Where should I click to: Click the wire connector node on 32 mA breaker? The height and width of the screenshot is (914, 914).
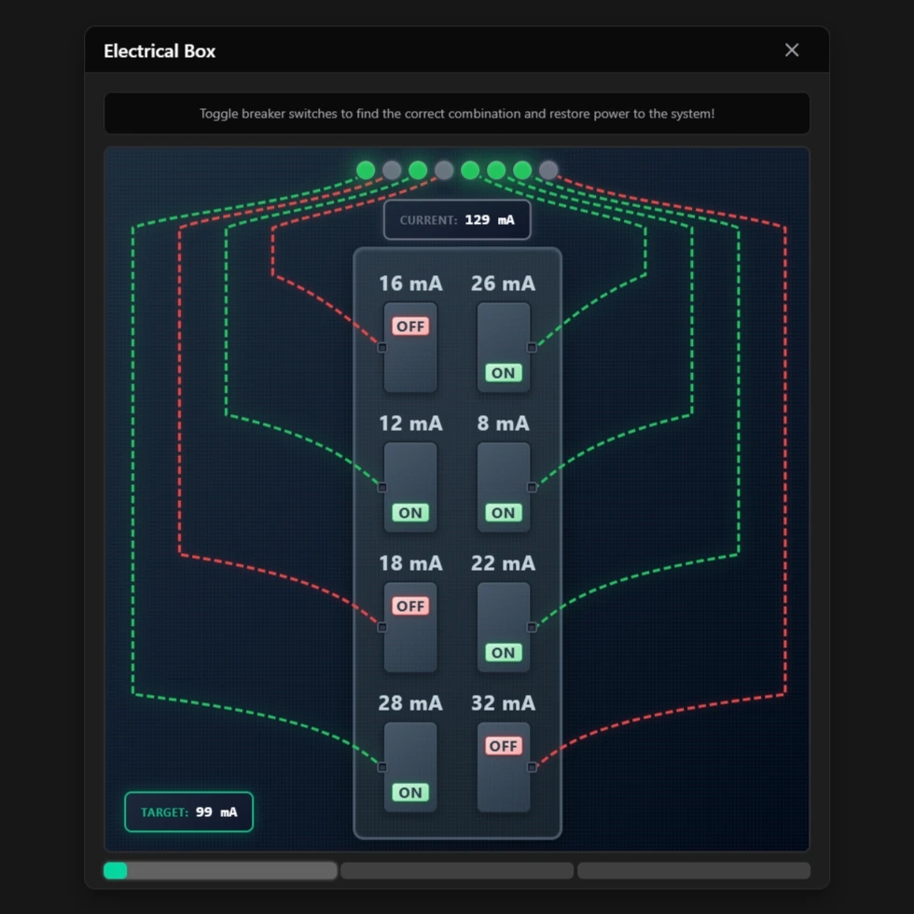tap(532, 768)
